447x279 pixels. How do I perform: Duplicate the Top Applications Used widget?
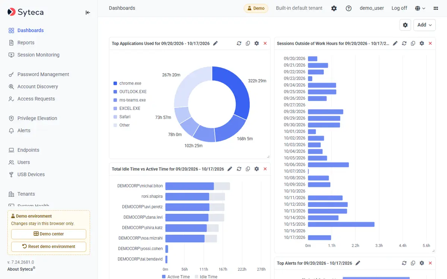tap(248, 44)
